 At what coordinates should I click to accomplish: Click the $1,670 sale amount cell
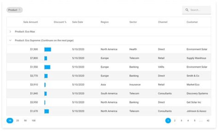tap(34, 111)
